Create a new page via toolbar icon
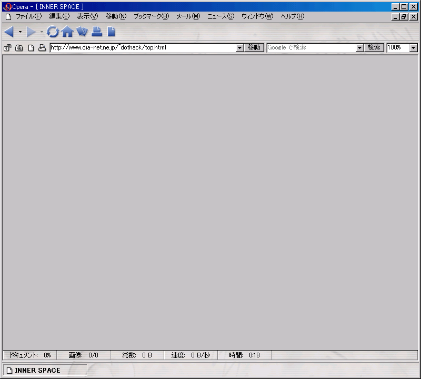421x379 pixels. 111,32
